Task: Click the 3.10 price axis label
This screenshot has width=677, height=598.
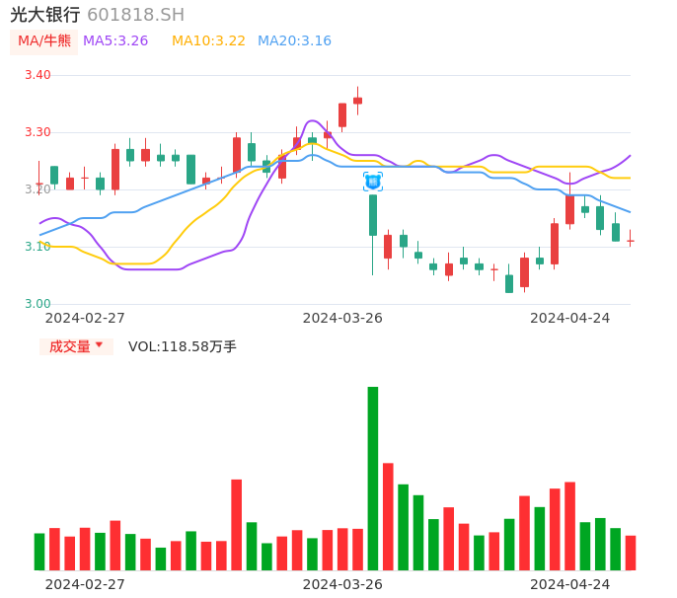Action: (x=38, y=247)
